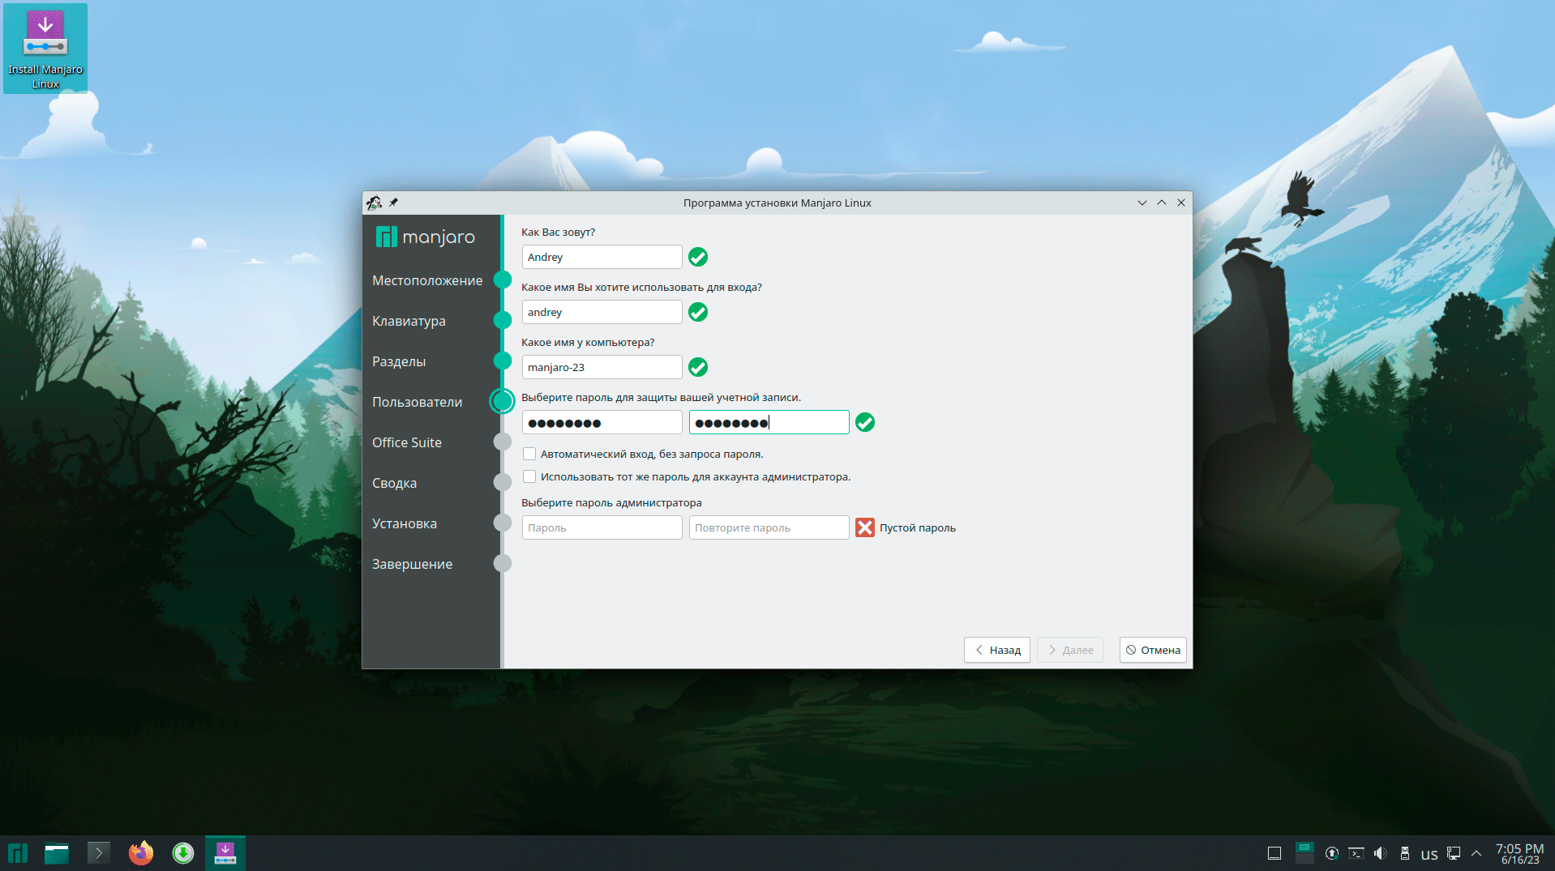The width and height of the screenshot is (1555, 871).
Task: Click the drop-down terminal tray icon
Action: pos(1356,853)
